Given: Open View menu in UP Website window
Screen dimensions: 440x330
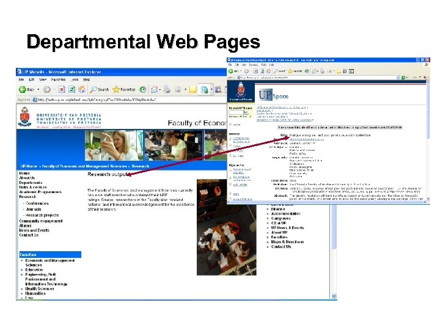Looking at the screenshot, I should pos(43,79).
